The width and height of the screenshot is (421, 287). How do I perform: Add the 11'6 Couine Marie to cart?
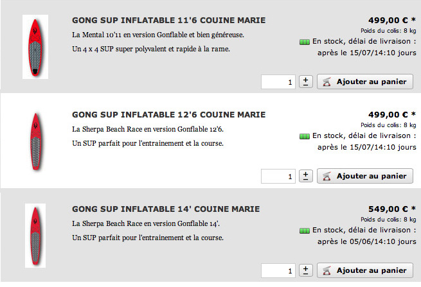[365, 82]
